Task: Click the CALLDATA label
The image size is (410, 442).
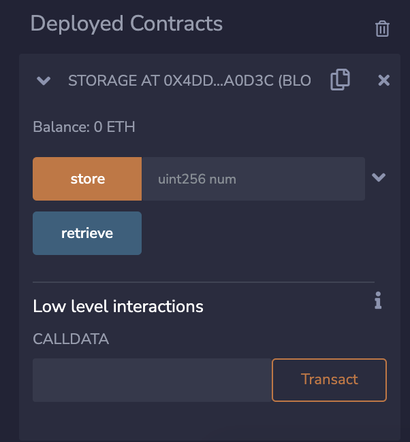Action: pos(71,339)
